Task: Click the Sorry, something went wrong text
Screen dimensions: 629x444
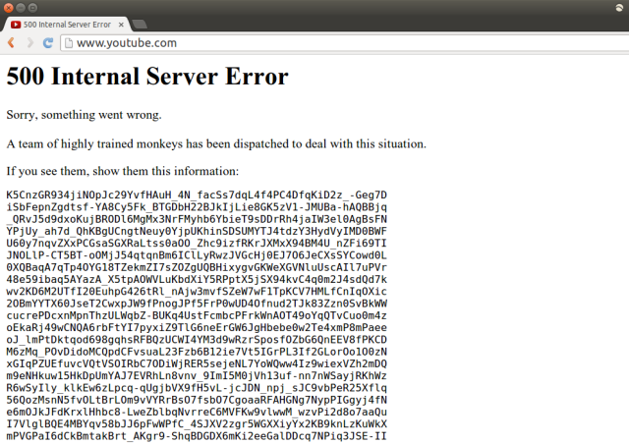Action: point(84,115)
